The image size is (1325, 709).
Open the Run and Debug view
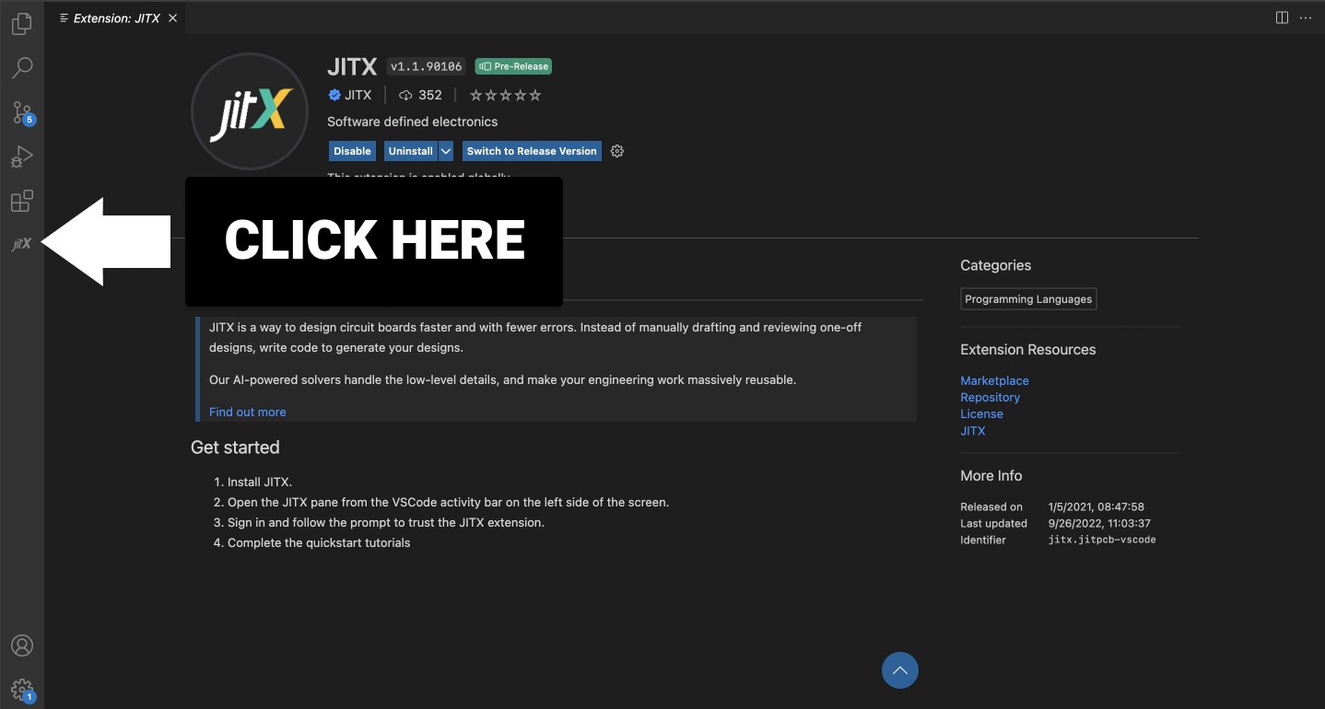[x=22, y=157]
